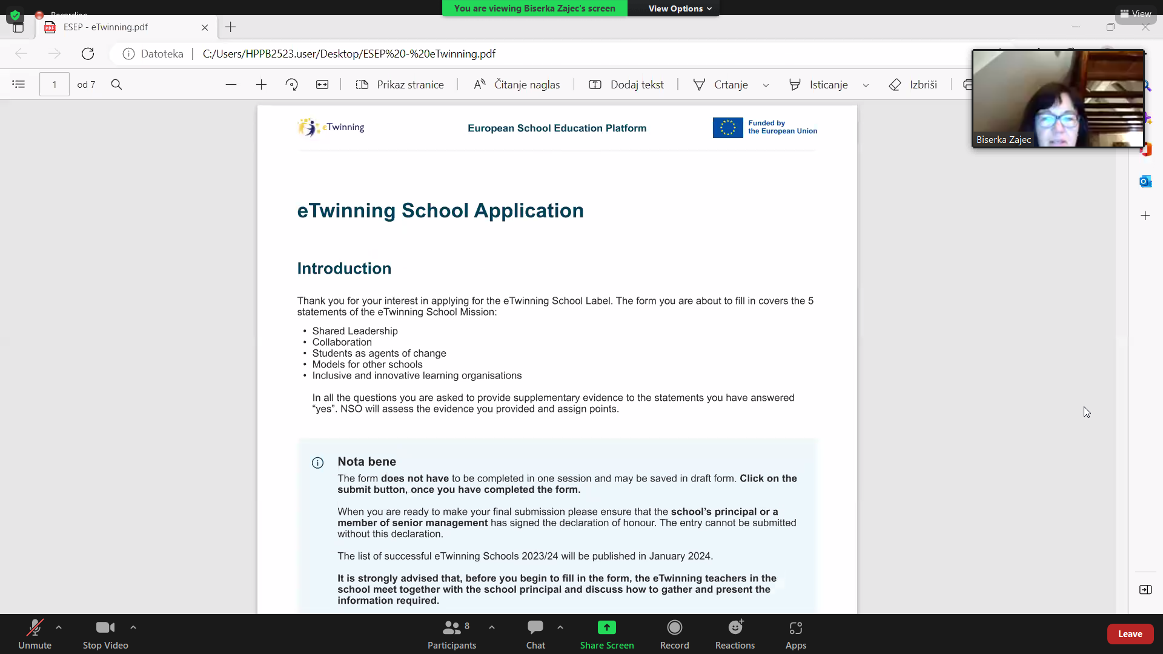Select Crtanje draw tool
1163x654 pixels.
pos(721,85)
